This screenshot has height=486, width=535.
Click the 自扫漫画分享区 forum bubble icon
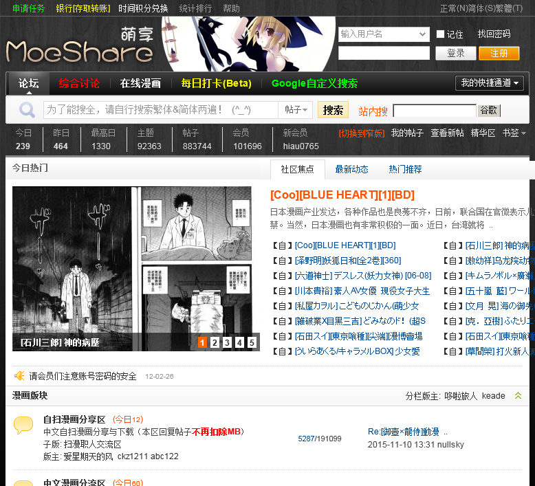pos(23,426)
